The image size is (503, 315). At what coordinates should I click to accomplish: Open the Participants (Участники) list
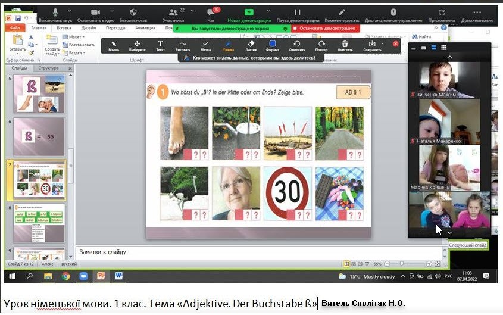click(x=173, y=14)
